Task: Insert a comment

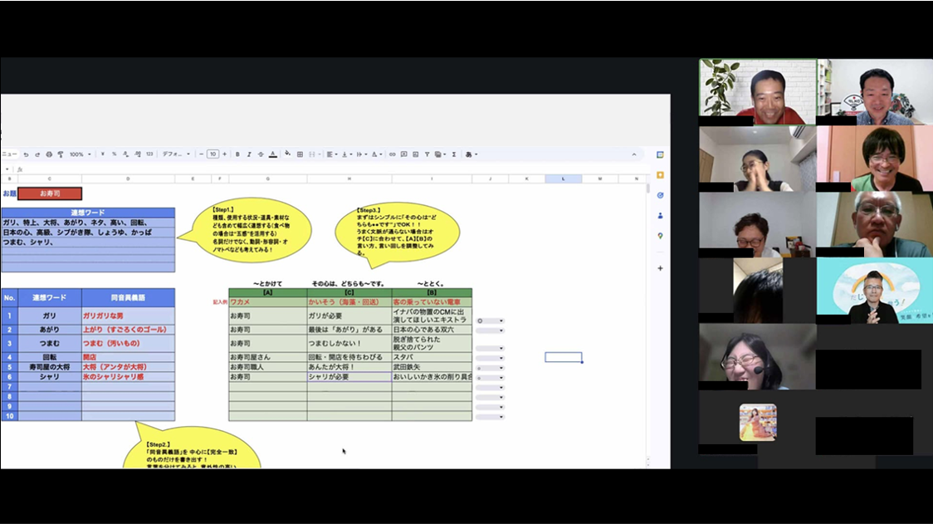Action: [x=403, y=154]
